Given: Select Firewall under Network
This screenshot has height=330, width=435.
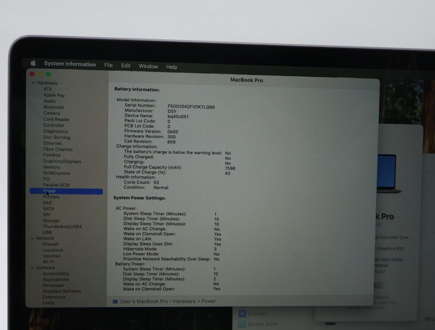Looking at the screenshot, I should pyautogui.click(x=51, y=244).
